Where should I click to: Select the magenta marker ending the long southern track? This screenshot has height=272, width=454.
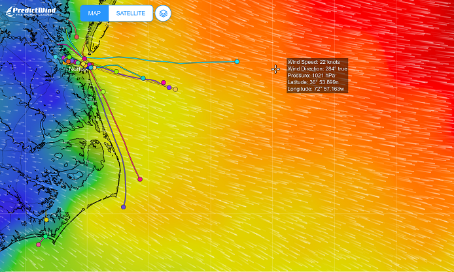click(x=140, y=179)
